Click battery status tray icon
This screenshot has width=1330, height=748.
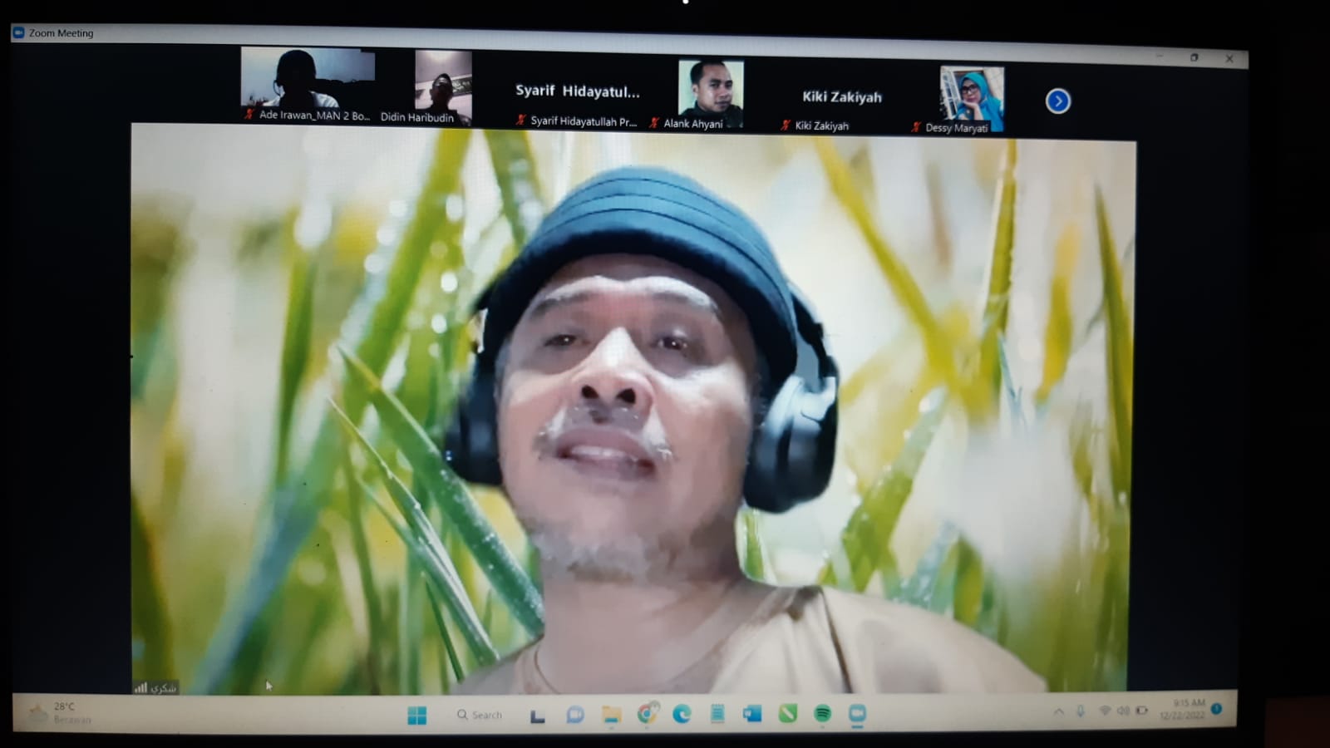[1143, 711]
